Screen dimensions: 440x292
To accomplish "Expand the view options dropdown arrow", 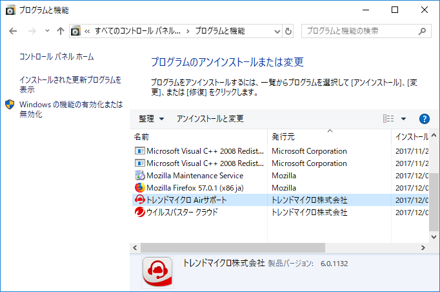I will 404,119.
